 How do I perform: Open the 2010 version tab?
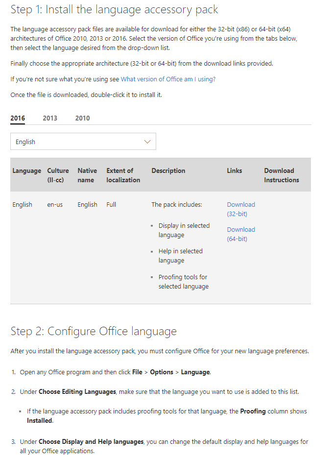[82, 118]
